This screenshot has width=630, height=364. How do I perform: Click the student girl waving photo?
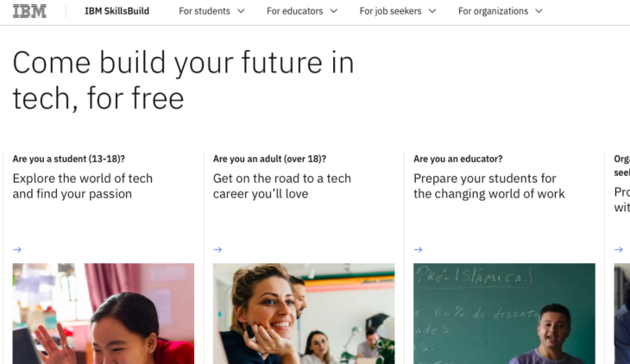point(104,313)
